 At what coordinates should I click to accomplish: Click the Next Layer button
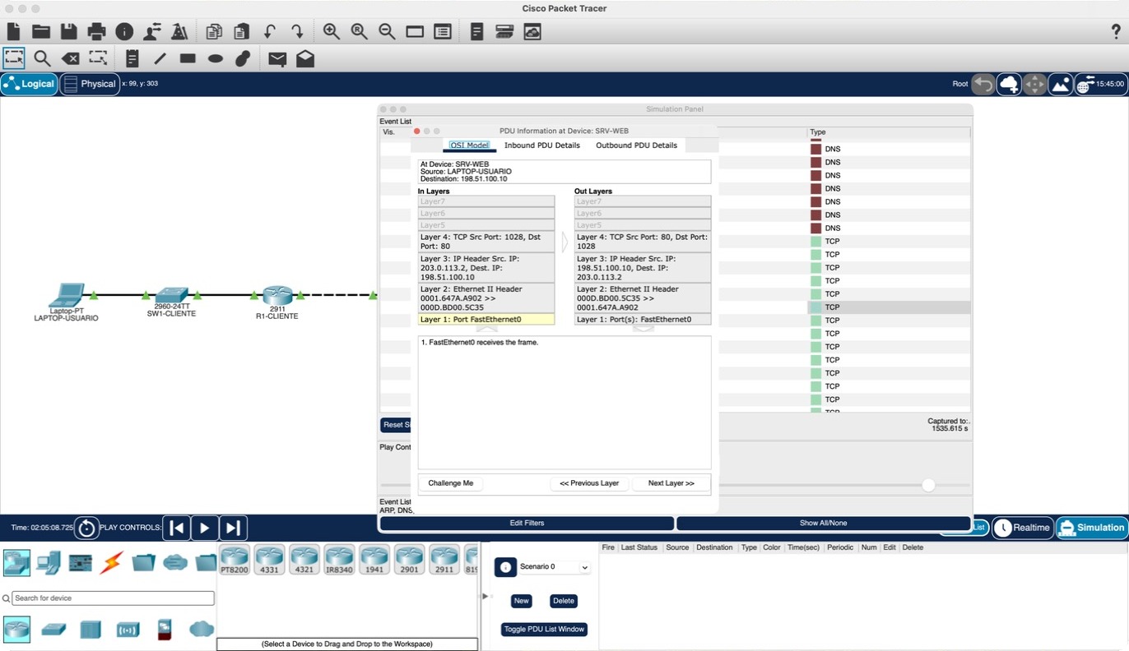pyautogui.click(x=671, y=483)
